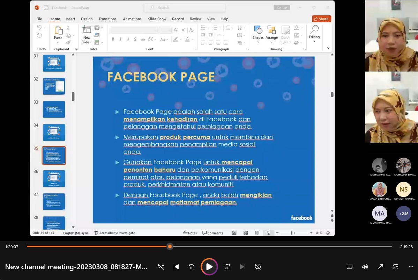Click the Decrease Font Size icon
This screenshot has height=280, width=418.
pos(183,30)
